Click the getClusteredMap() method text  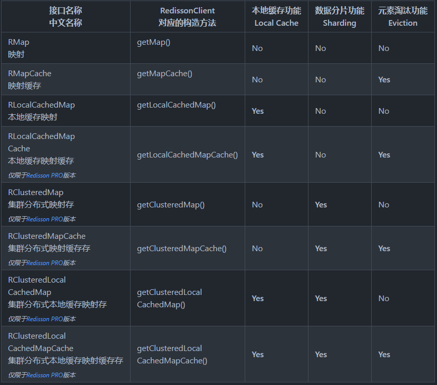coord(171,205)
